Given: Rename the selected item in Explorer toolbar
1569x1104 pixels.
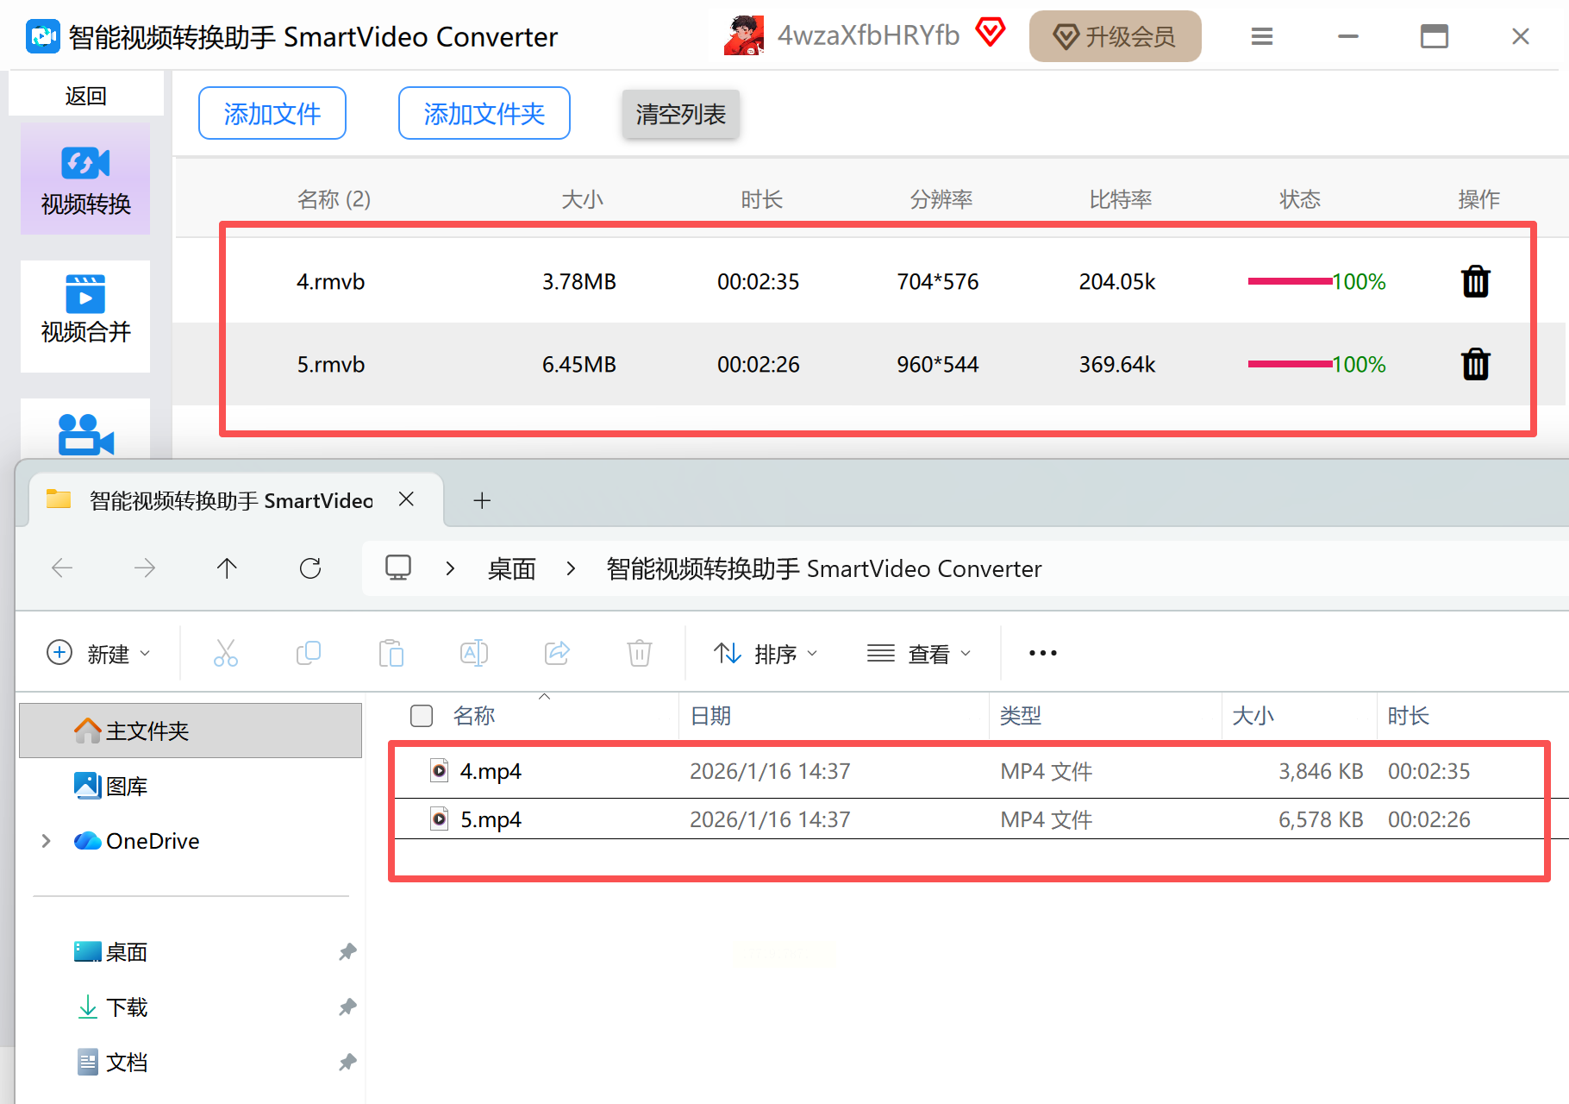Looking at the screenshot, I should click(474, 653).
